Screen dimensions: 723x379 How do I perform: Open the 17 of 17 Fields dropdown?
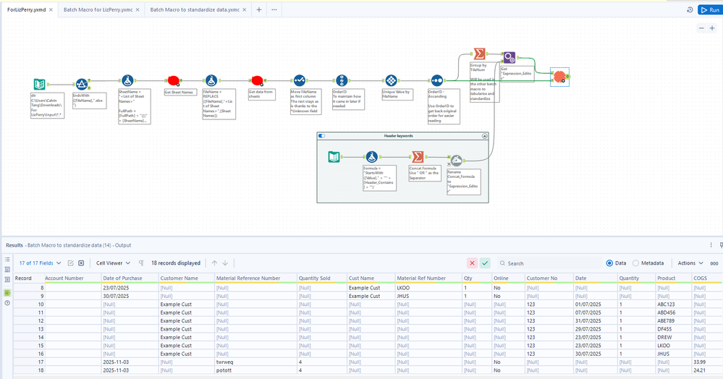[40, 263]
